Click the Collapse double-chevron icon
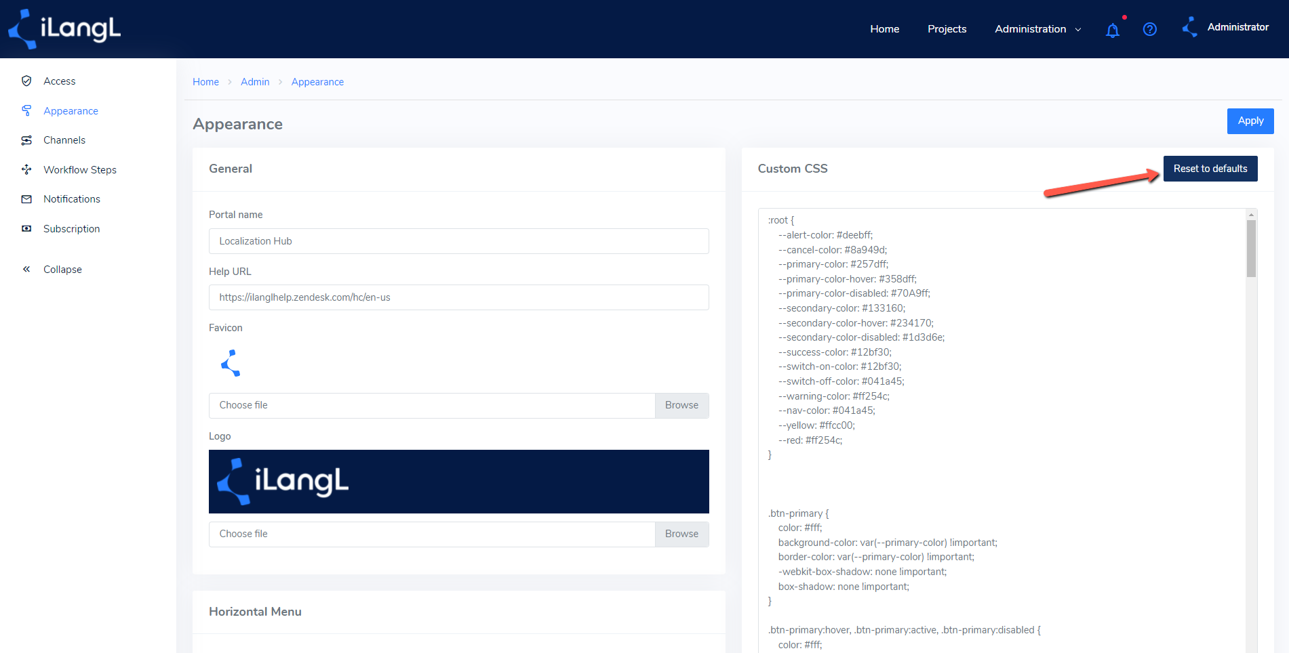 (26, 270)
